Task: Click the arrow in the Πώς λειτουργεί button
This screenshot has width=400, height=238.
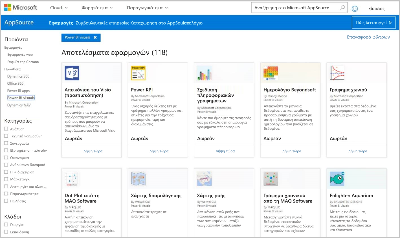Action: tap(390, 23)
